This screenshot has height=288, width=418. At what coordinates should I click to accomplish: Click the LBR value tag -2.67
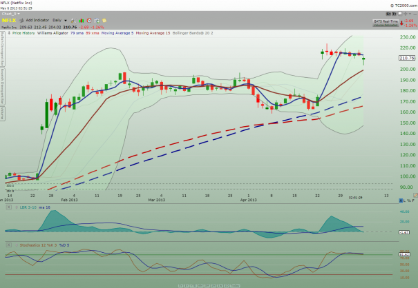[404, 232]
